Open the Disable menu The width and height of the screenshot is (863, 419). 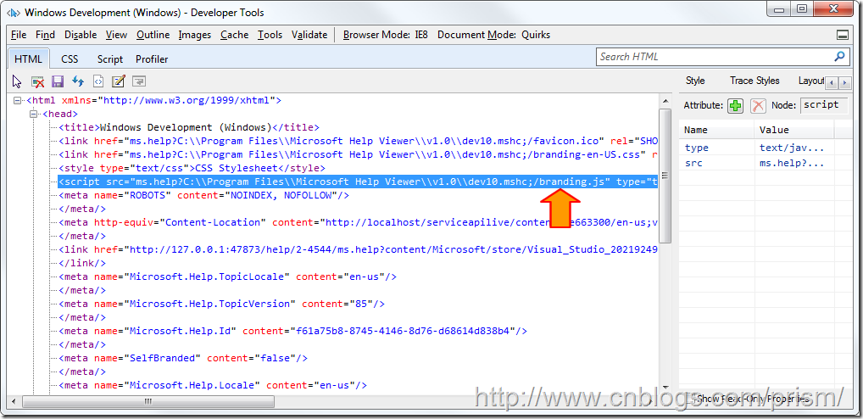(x=81, y=35)
